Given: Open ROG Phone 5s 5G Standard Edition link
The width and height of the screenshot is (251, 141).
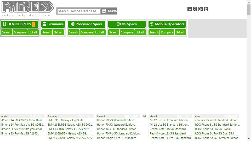Looking at the screenshot, I should 217,125.
